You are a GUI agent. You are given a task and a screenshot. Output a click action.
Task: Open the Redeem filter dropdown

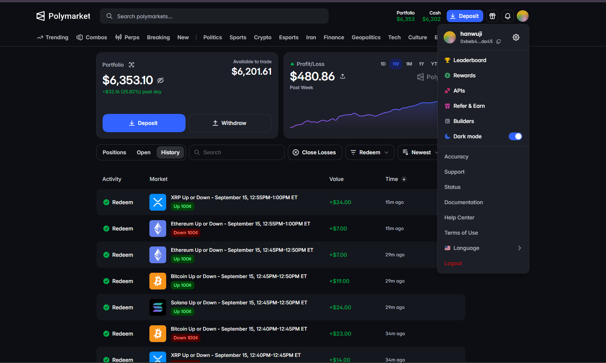[x=370, y=152]
